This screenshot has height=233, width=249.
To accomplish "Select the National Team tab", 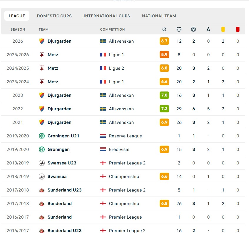I will (x=159, y=16).
